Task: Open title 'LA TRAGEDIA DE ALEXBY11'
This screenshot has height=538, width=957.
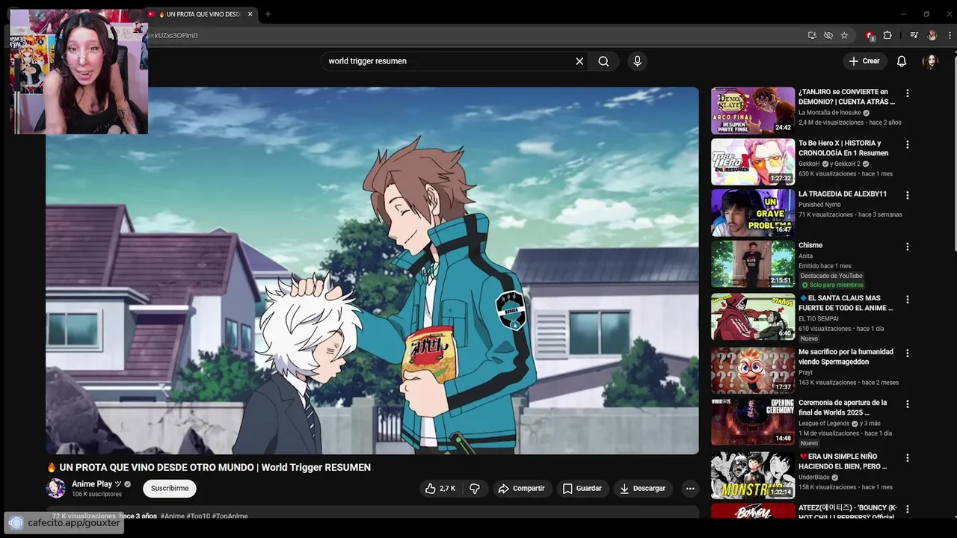Action: tap(843, 194)
